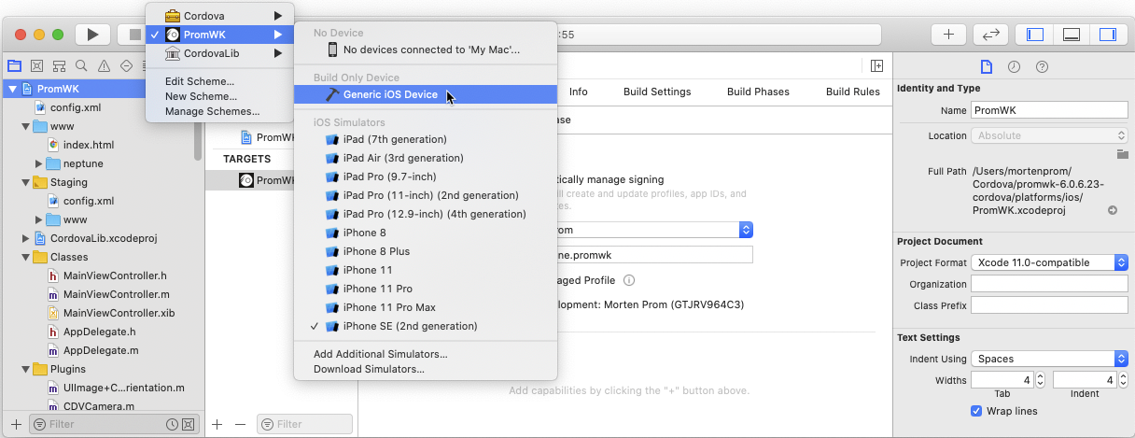
Task: Switch to the Build Phases tab
Action: (758, 92)
